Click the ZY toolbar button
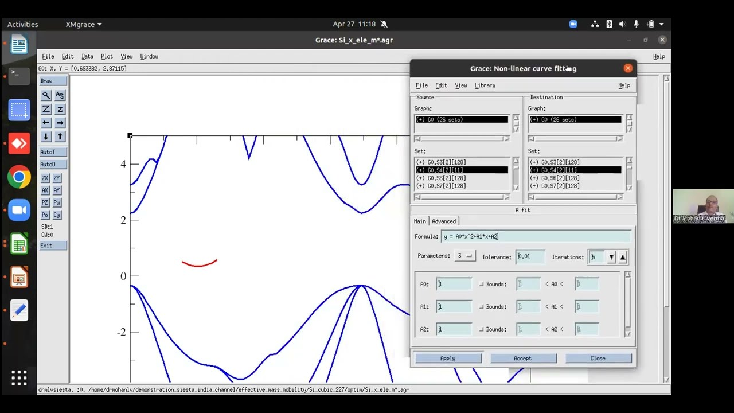Image resolution: width=734 pixels, height=413 pixels. [57, 178]
